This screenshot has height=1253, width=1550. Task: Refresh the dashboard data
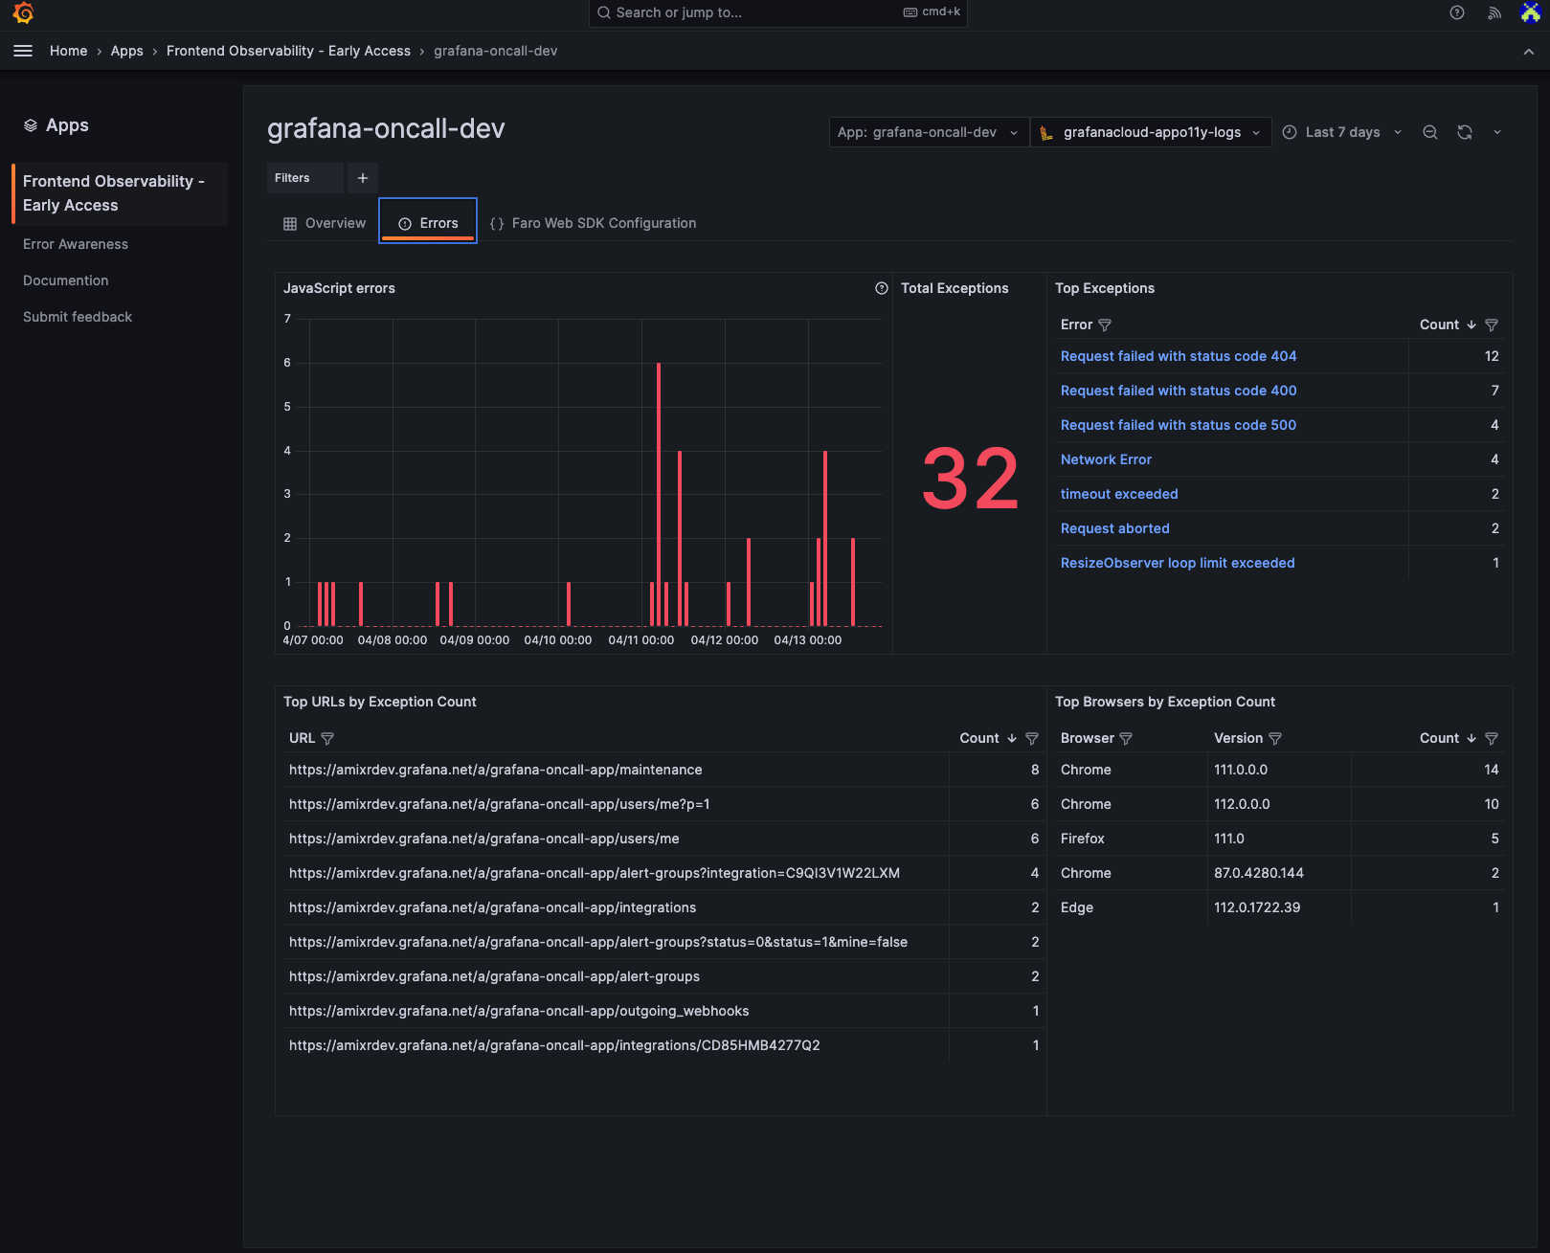[x=1465, y=132]
